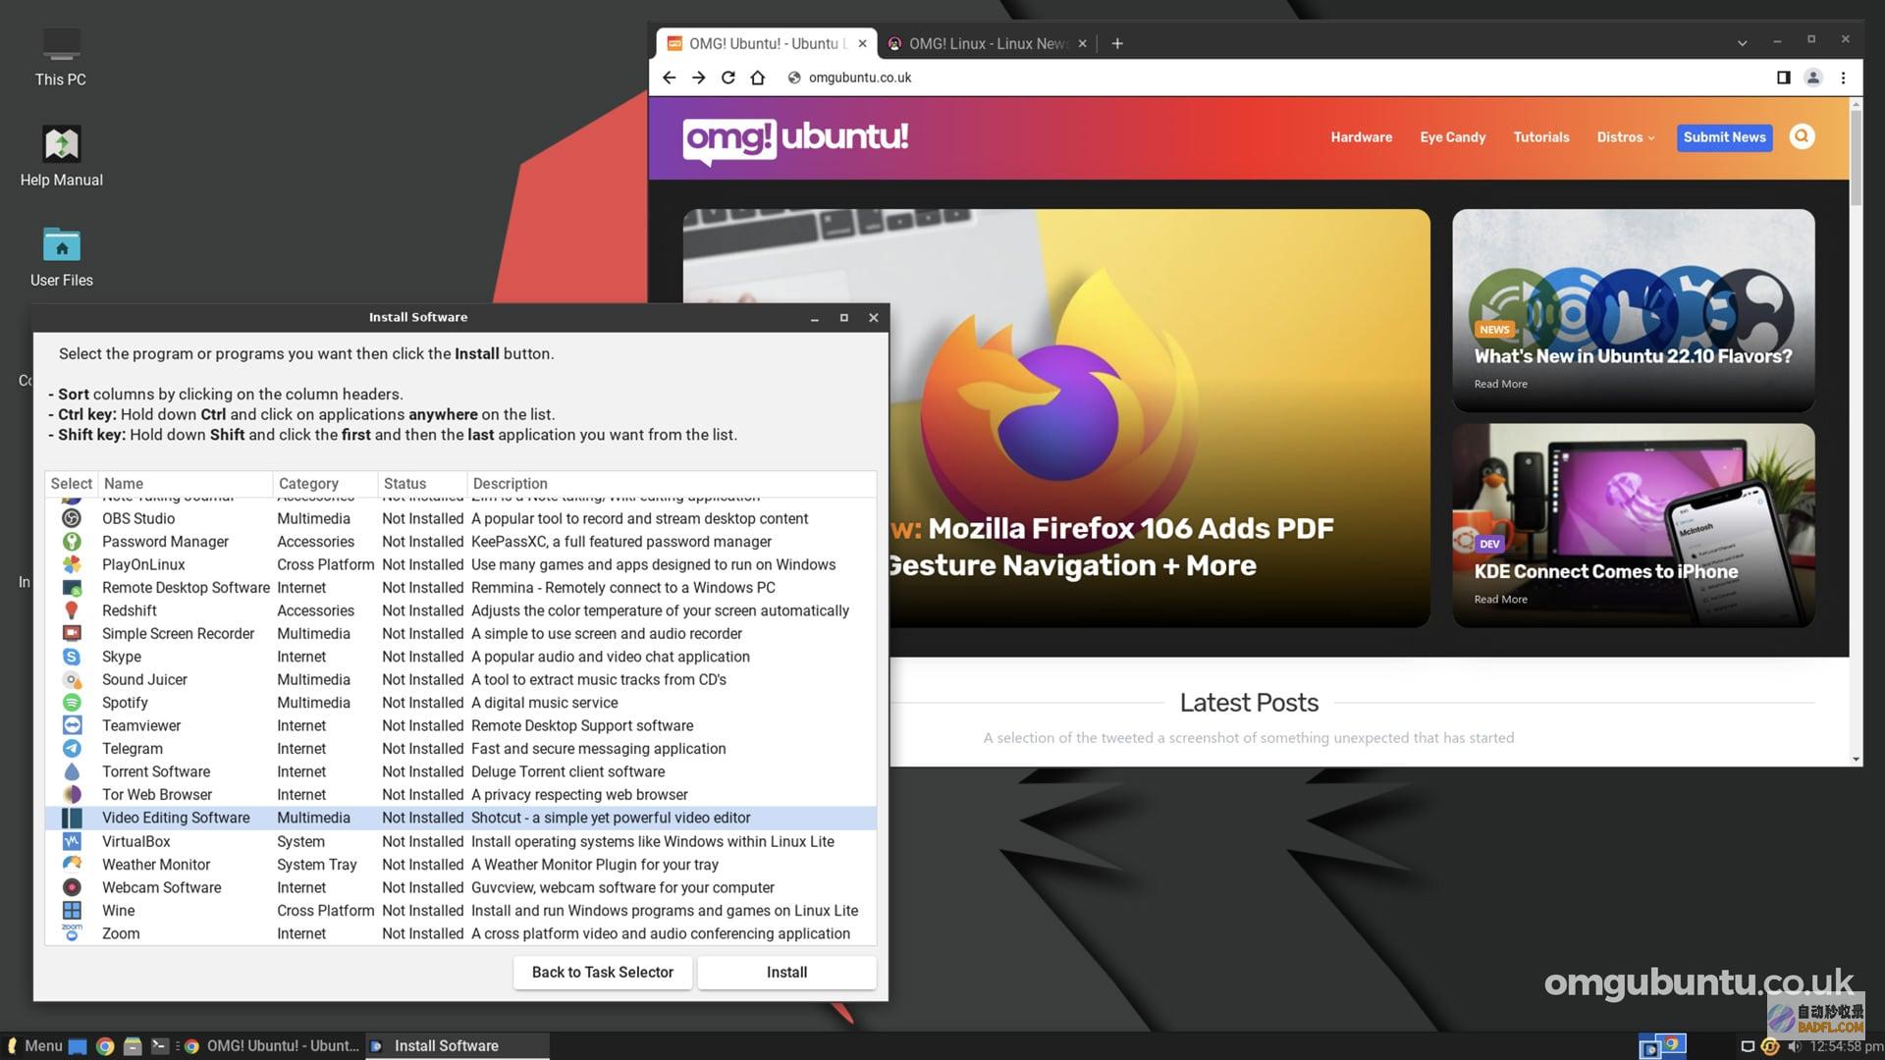Image resolution: width=1885 pixels, height=1060 pixels.
Task: Open a new browser tab
Action: coord(1117,43)
